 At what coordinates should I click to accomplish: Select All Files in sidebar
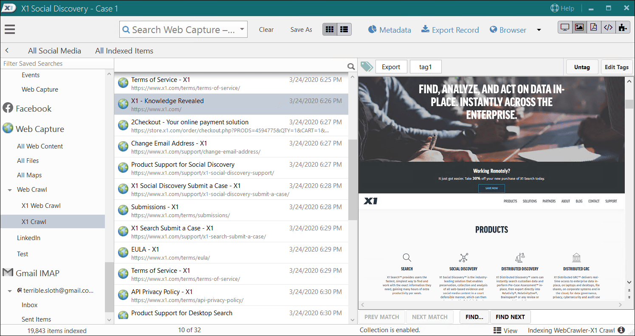click(x=28, y=161)
